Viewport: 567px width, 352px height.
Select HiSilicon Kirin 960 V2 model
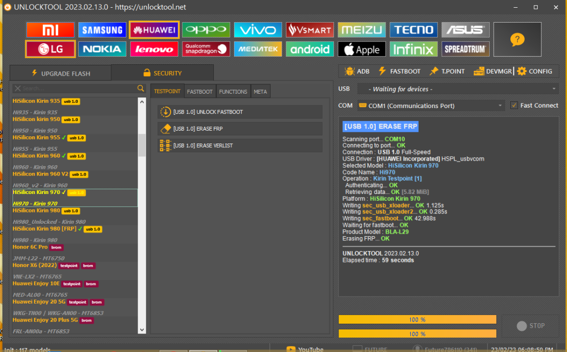click(x=75, y=180)
